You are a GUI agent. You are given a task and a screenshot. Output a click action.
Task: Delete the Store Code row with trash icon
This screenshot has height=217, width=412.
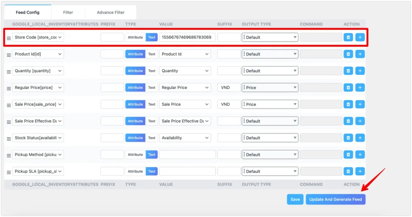point(348,37)
